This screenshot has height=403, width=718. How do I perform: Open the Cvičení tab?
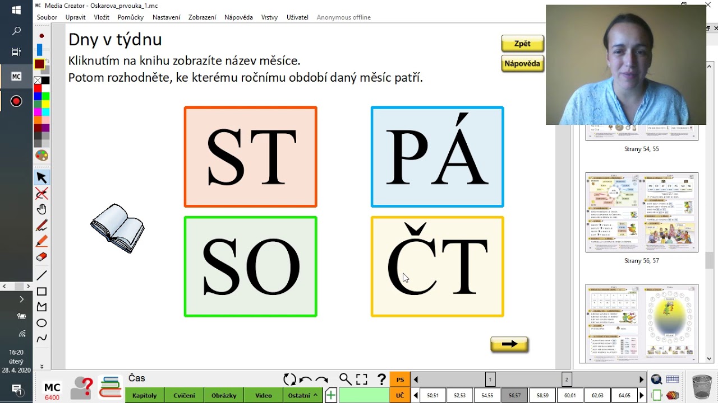[184, 395]
